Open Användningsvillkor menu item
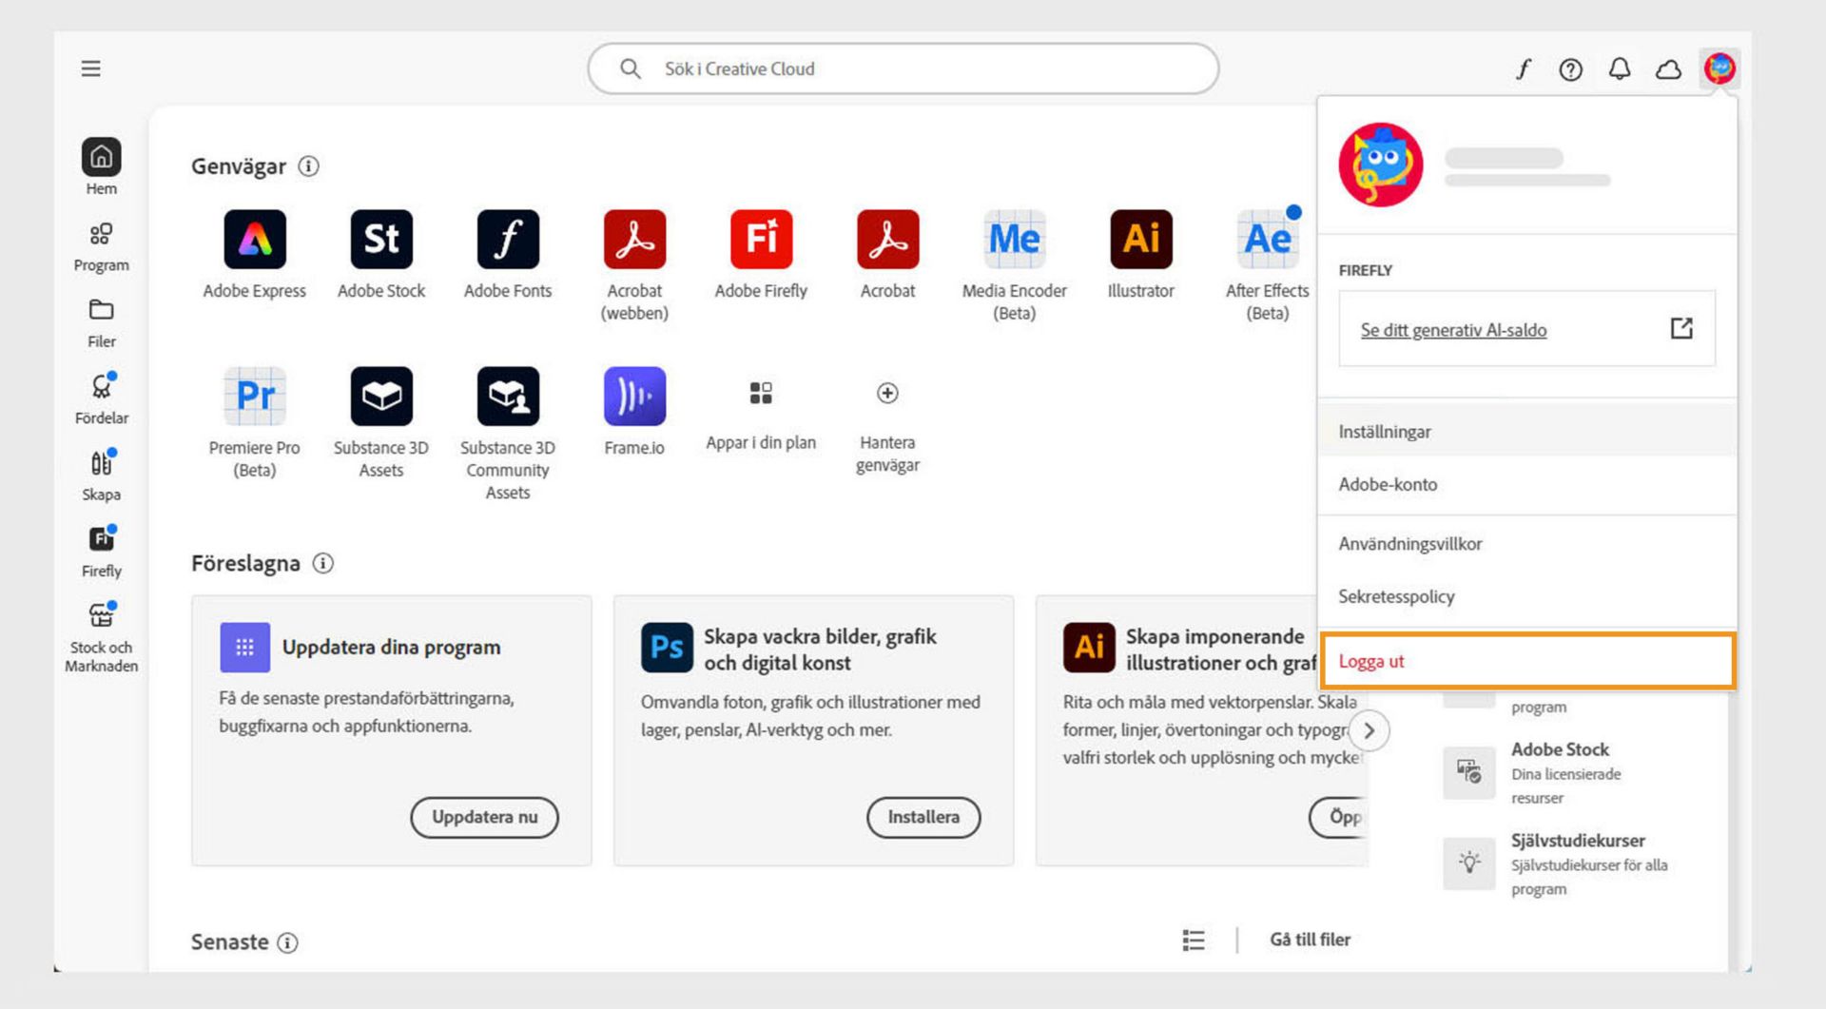Image resolution: width=1826 pixels, height=1009 pixels. [1526, 543]
